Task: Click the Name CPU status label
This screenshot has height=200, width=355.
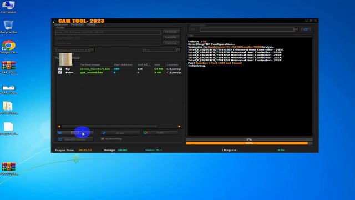Action: 154,150
